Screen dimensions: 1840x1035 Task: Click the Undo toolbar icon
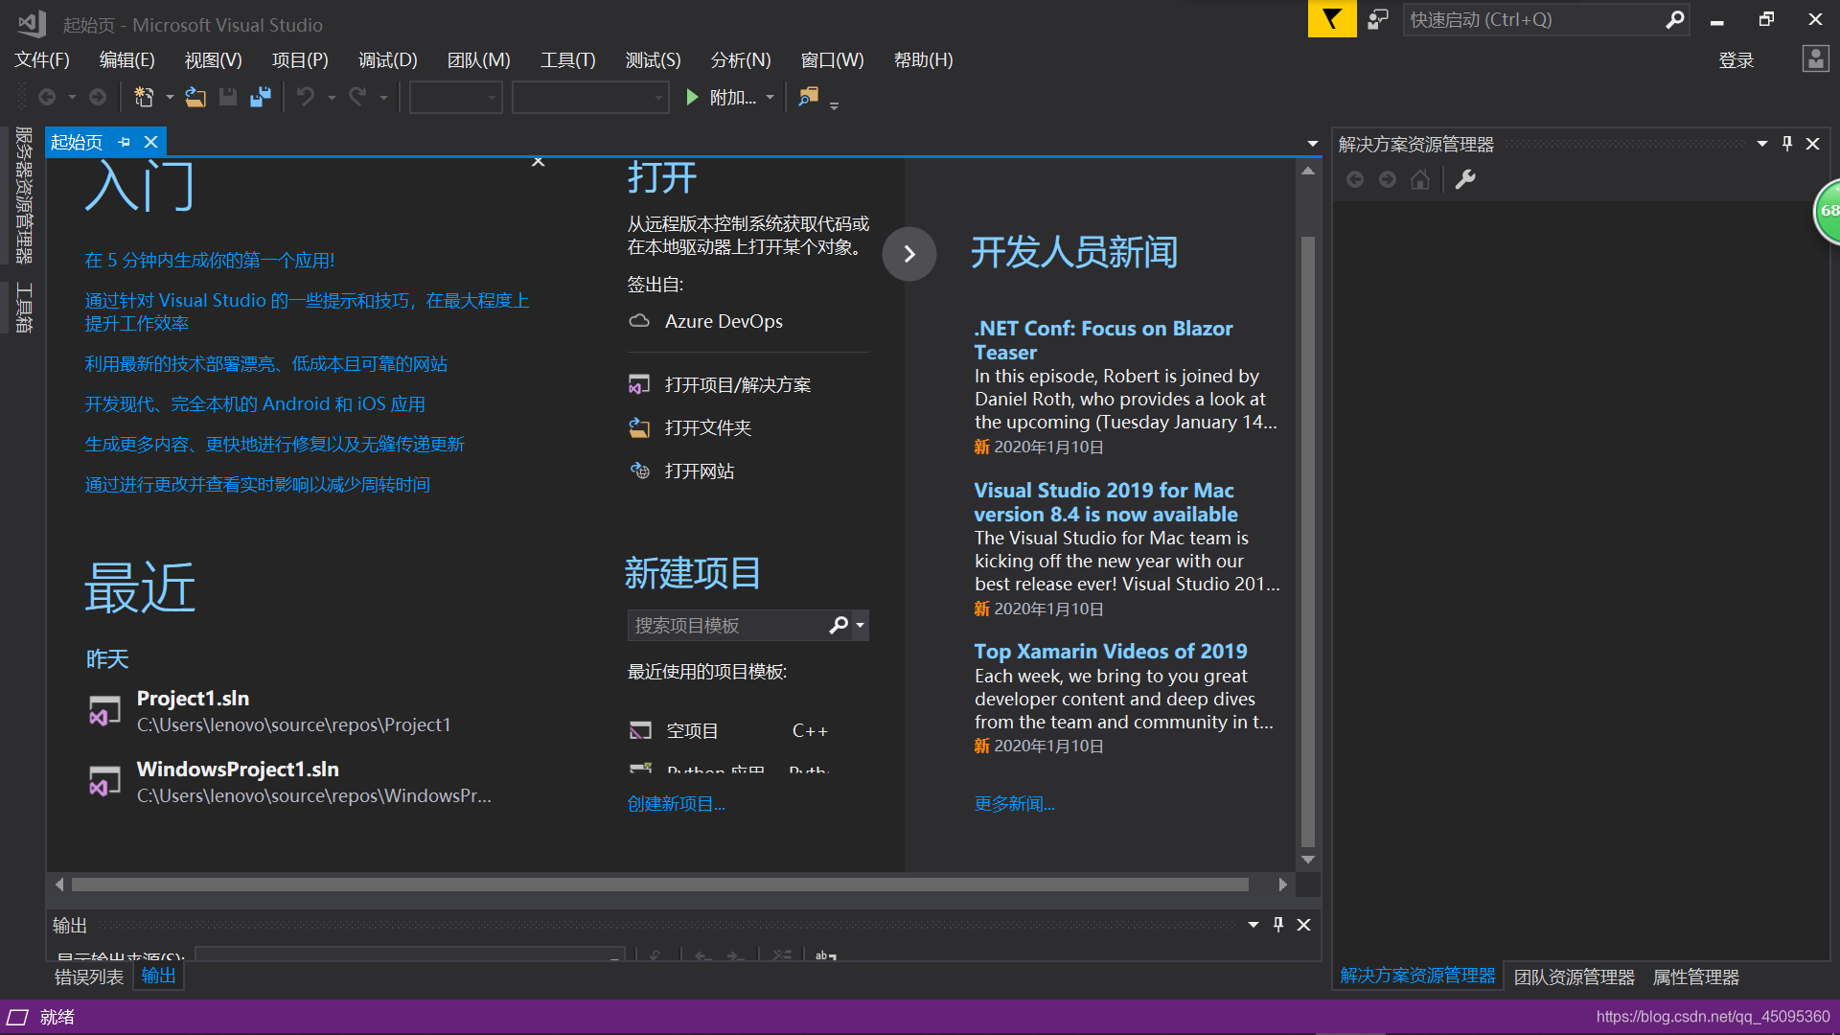pyautogui.click(x=306, y=97)
